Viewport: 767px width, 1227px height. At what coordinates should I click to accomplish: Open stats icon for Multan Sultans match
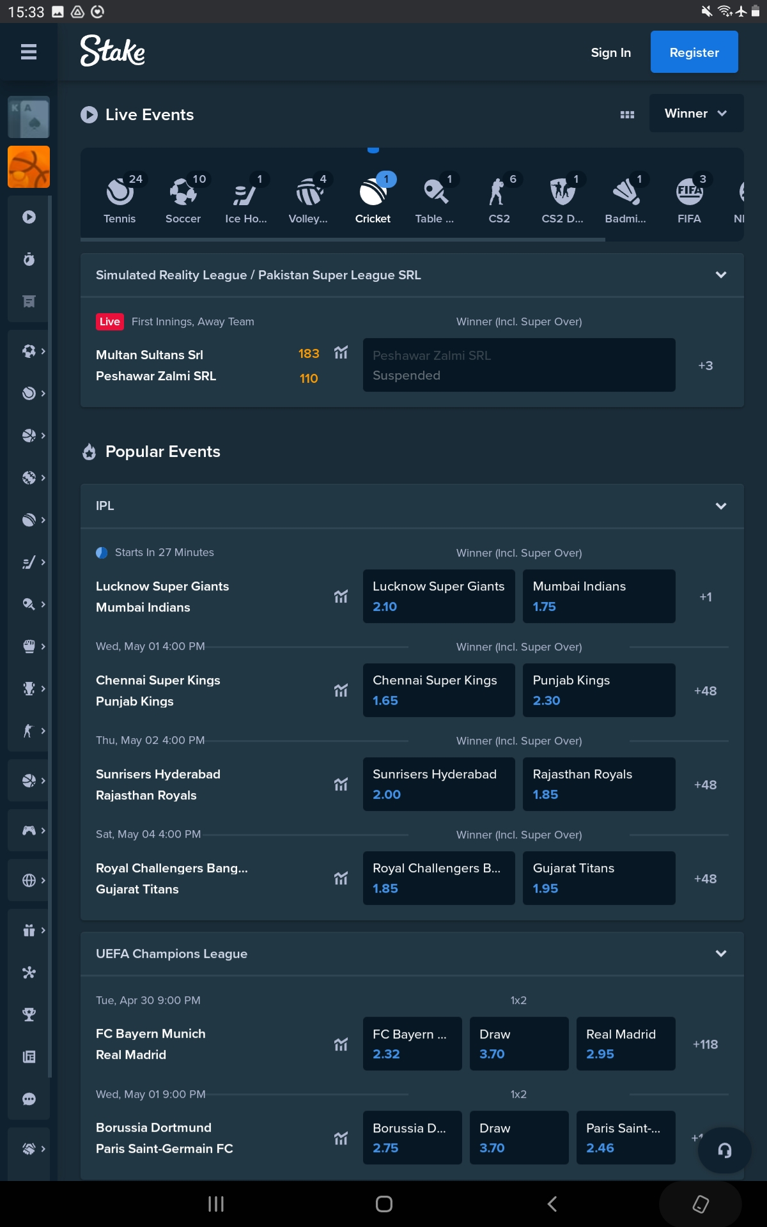[x=341, y=353]
